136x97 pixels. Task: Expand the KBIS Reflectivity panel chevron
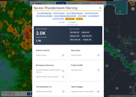20,94
